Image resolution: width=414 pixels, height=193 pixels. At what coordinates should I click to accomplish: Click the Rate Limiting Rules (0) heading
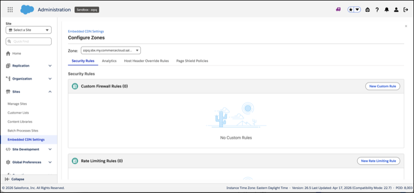click(x=102, y=161)
